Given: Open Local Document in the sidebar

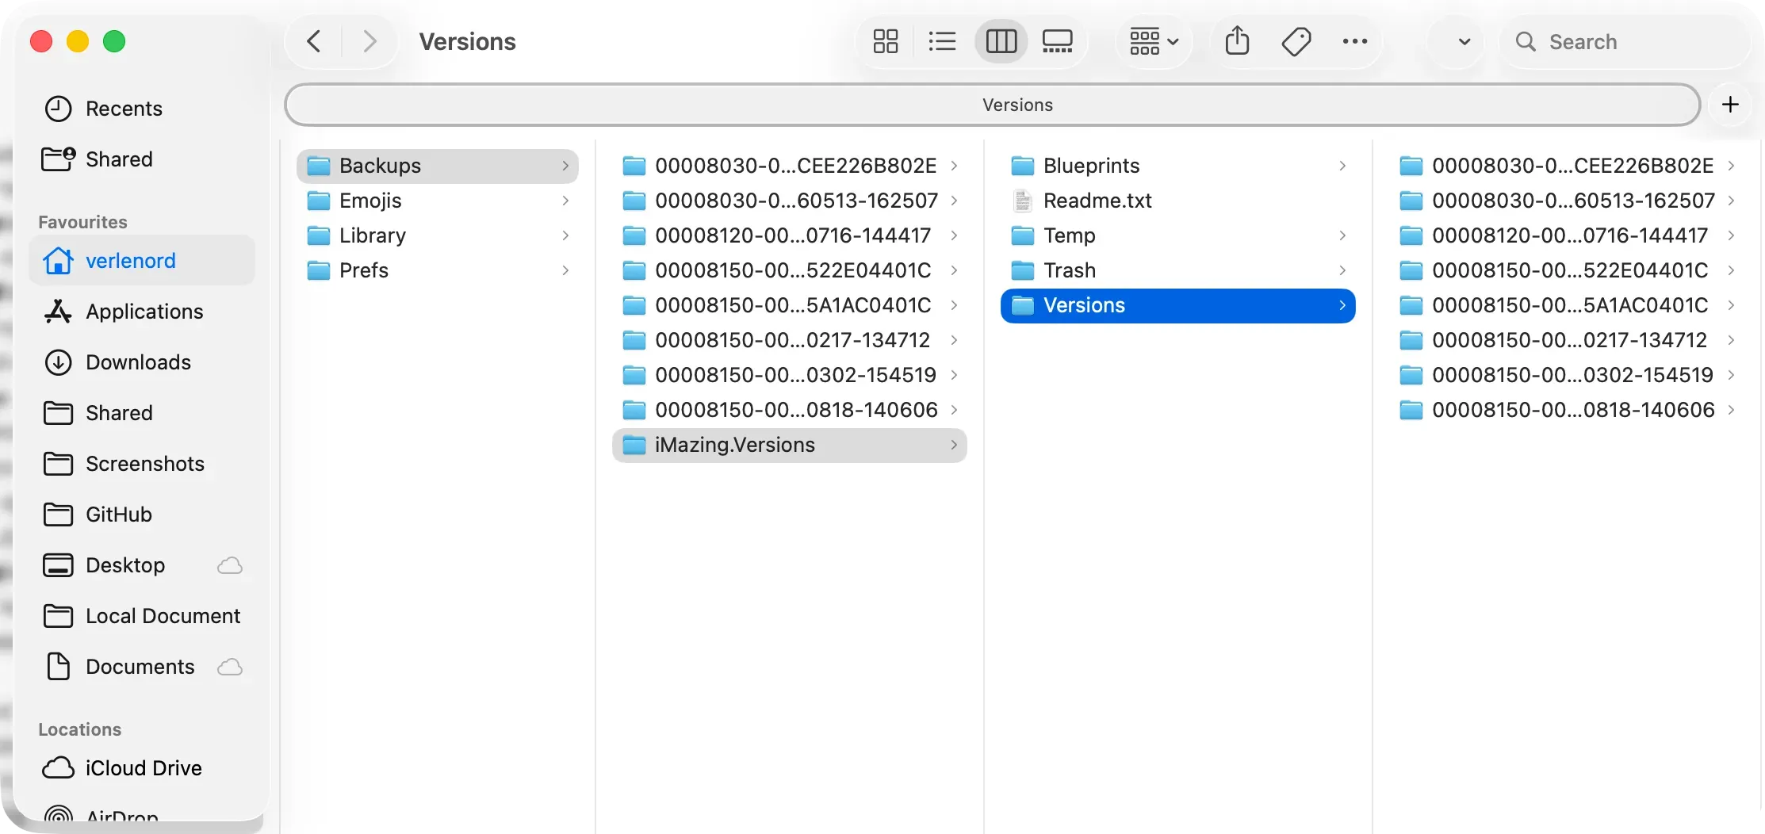Looking at the screenshot, I should point(143,616).
